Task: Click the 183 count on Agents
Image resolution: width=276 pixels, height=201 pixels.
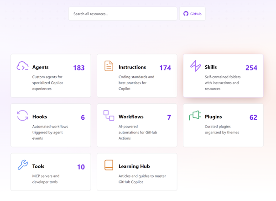Action: pos(78,68)
